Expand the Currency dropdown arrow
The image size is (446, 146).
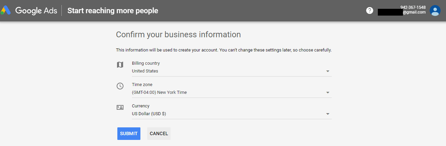(x=328, y=114)
